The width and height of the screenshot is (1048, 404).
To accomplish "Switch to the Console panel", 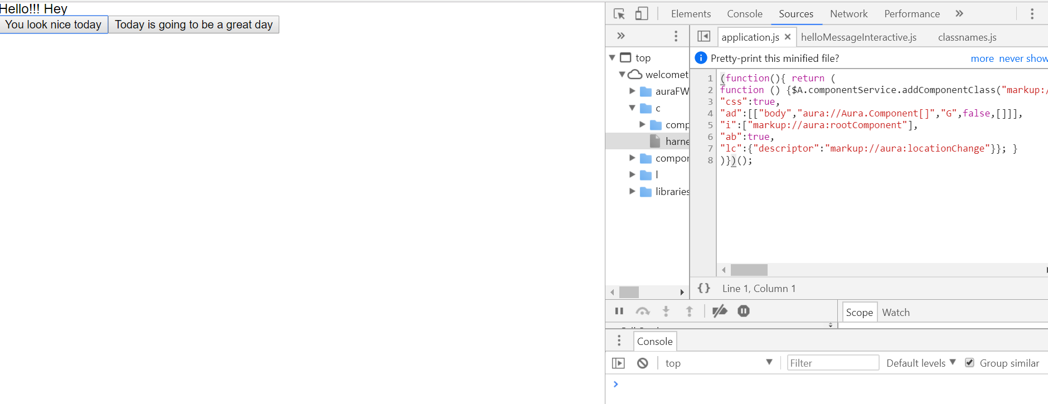I will pos(745,14).
